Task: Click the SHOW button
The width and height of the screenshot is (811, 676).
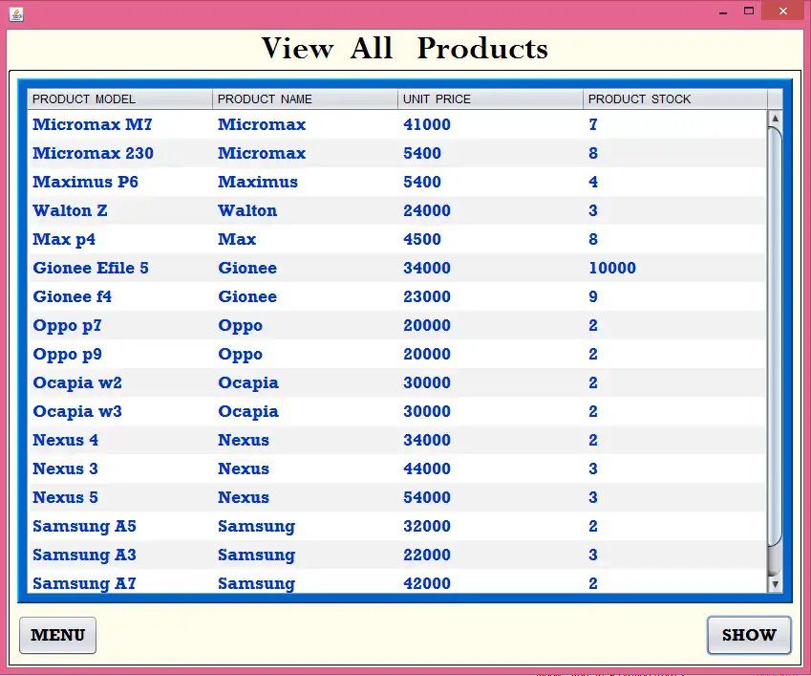Action: [749, 635]
